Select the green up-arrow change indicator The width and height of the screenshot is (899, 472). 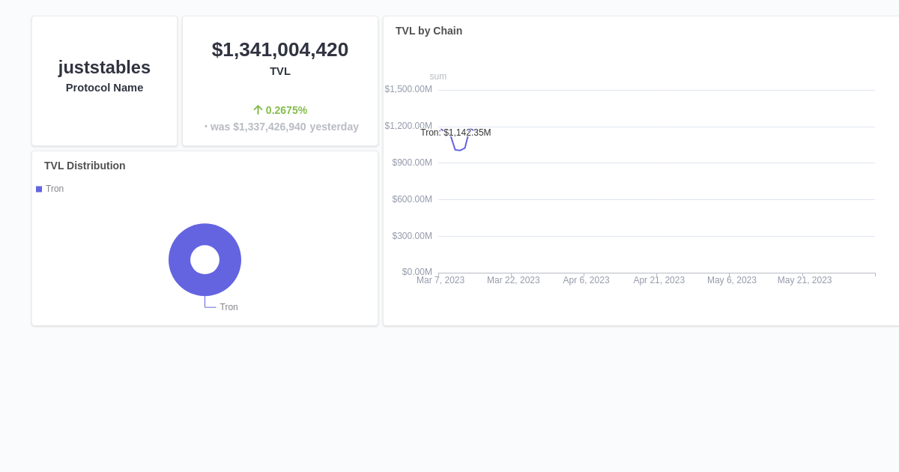tap(258, 110)
